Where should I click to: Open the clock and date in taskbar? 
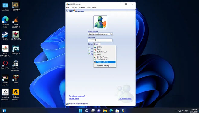pyautogui.click(x=194, y=111)
